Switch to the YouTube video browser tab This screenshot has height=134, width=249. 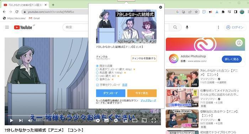click(25, 5)
